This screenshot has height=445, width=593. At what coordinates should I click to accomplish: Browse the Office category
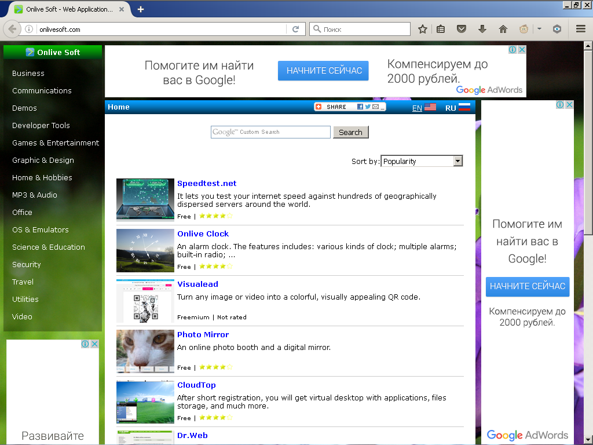click(23, 213)
